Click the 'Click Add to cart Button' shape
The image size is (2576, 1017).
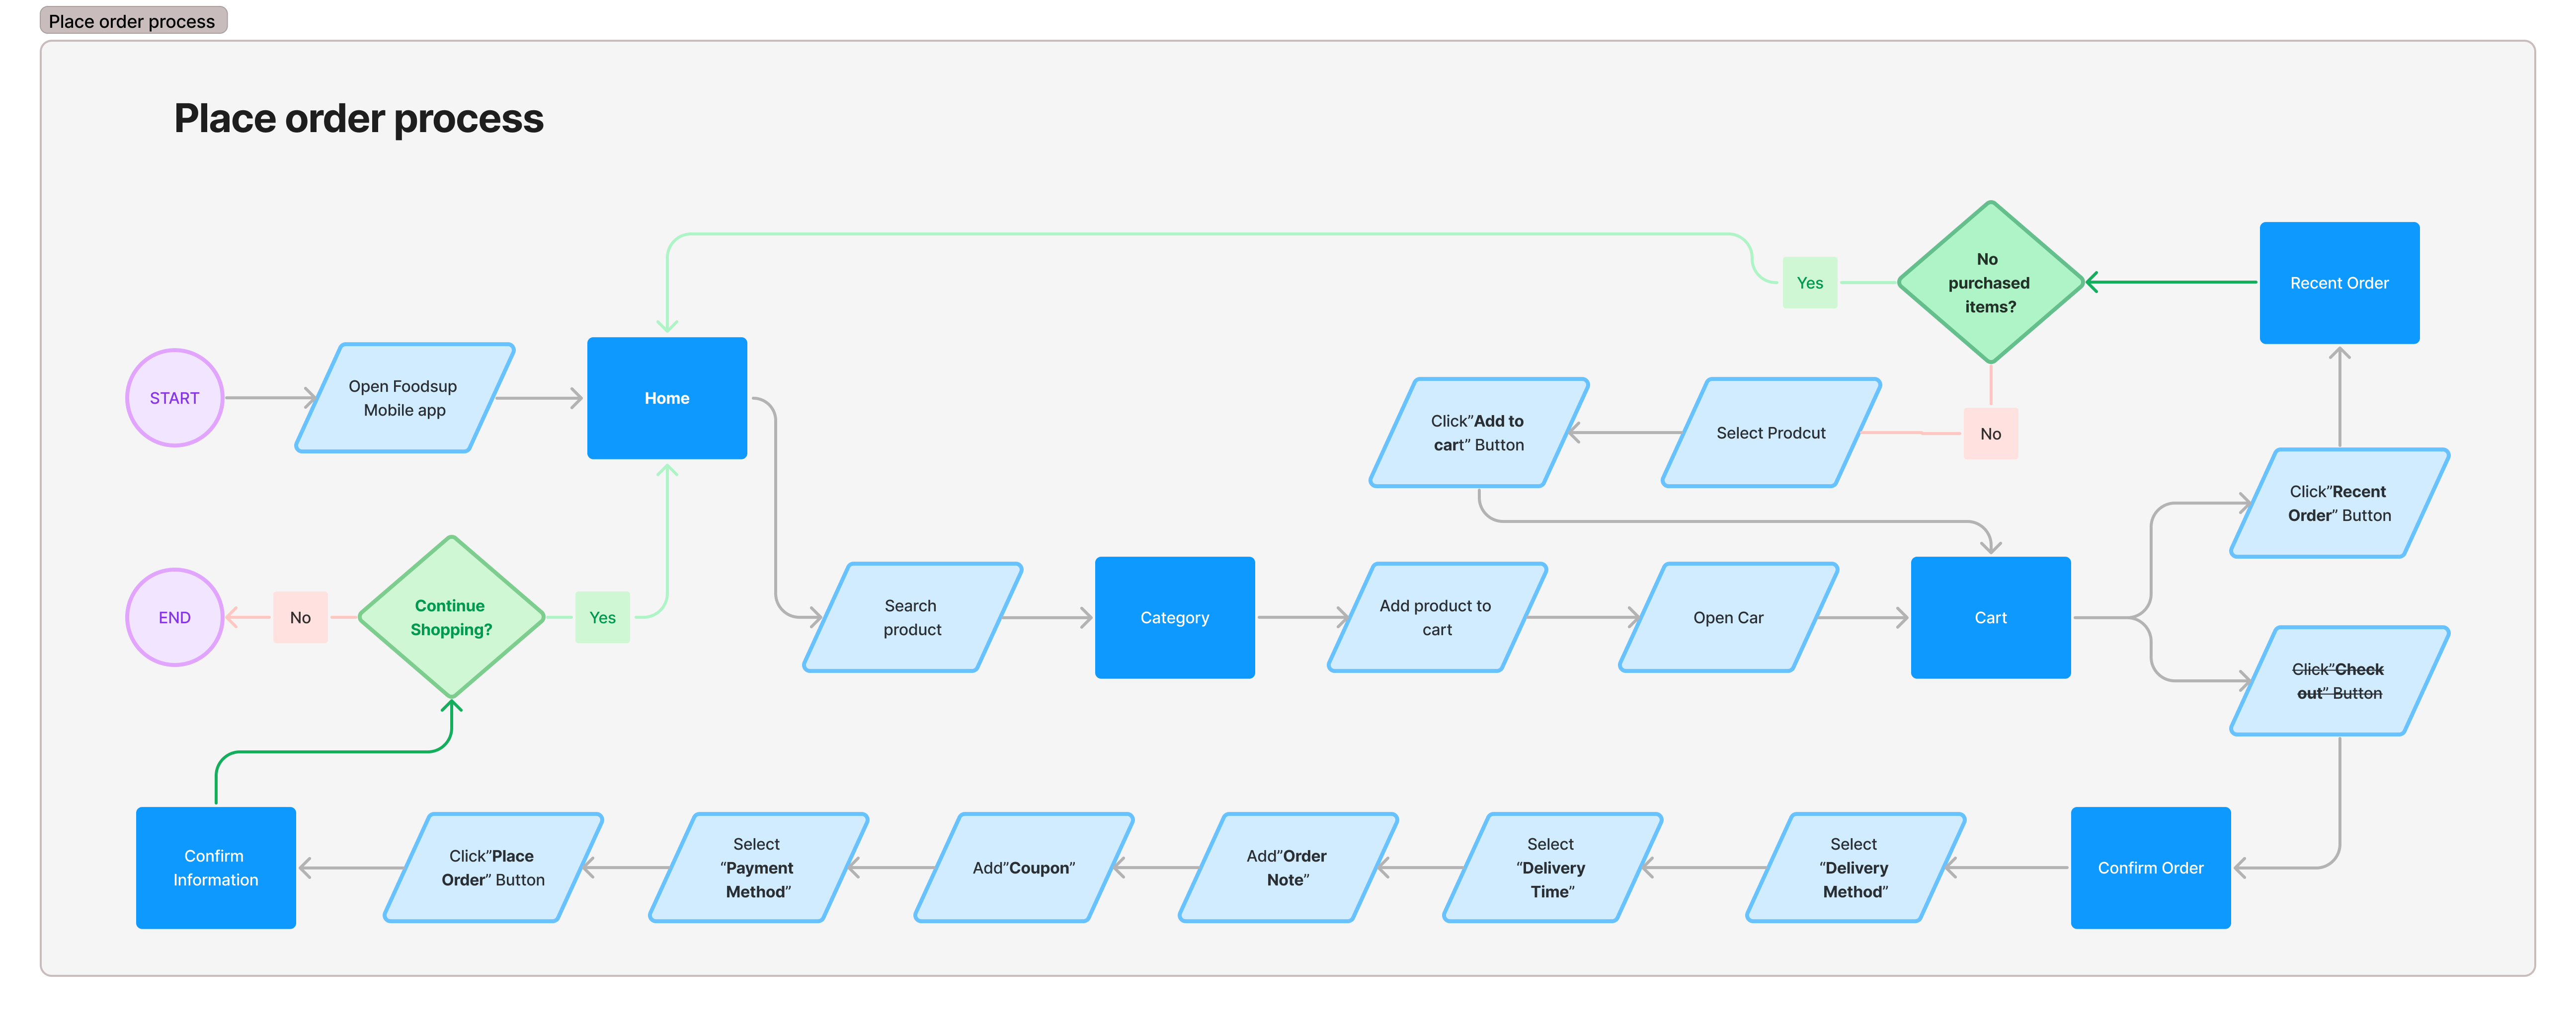pos(1479,433)
